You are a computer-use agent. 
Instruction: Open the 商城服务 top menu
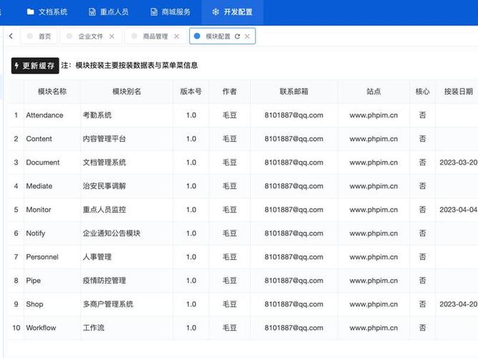click(170, 12)
